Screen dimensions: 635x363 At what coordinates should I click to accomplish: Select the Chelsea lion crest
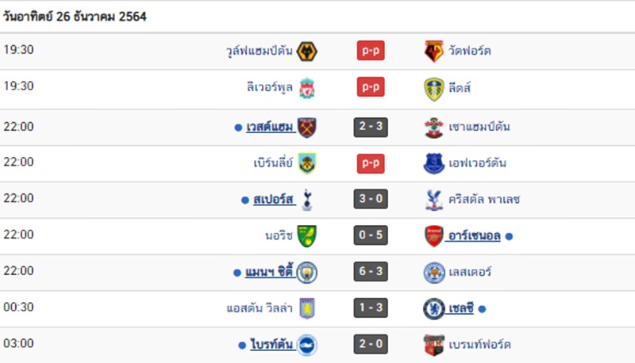[433, 309]
